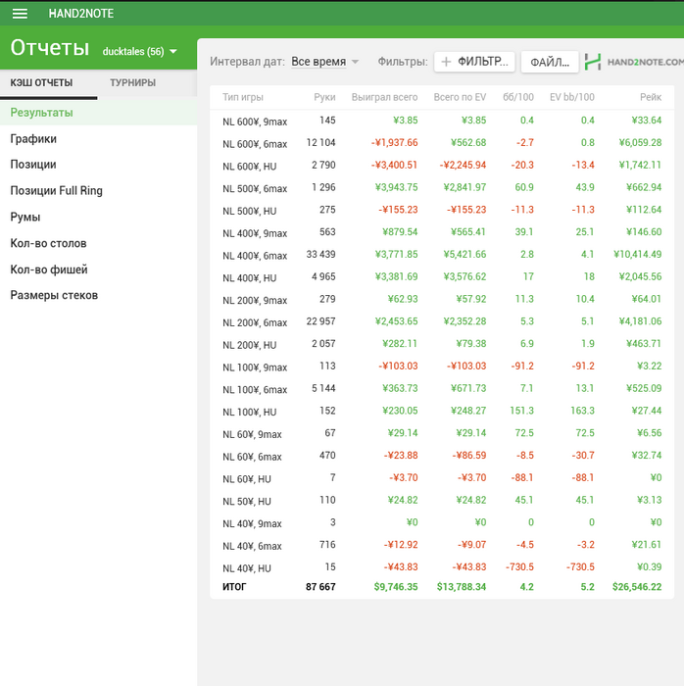Sort table by Руки column header

[x=324, y=97]
